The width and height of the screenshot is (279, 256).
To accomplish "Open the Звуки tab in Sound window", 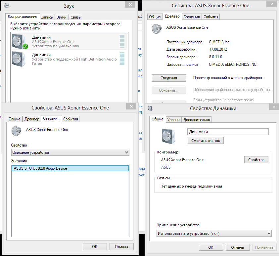I will click(x=62, y=17).
